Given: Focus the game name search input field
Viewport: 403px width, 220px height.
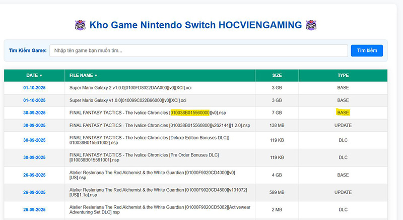Looking at the screenshot, I should click(x=198, y=50).
